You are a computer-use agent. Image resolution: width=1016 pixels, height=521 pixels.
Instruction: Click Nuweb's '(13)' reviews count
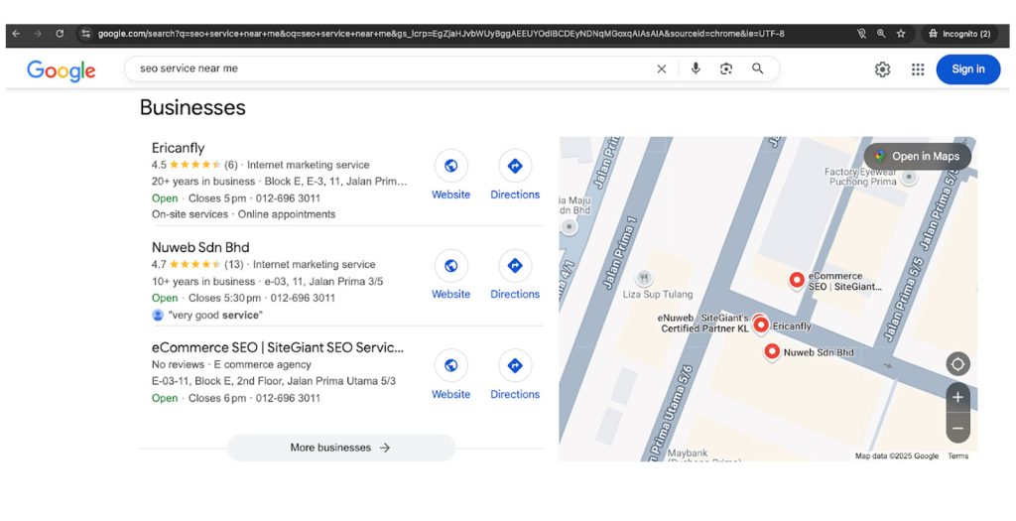234,264
